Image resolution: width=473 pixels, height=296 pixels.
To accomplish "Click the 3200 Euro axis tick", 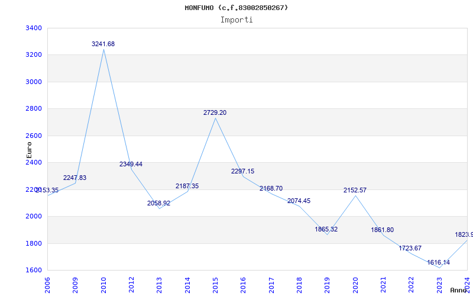I will coord(34,55).
